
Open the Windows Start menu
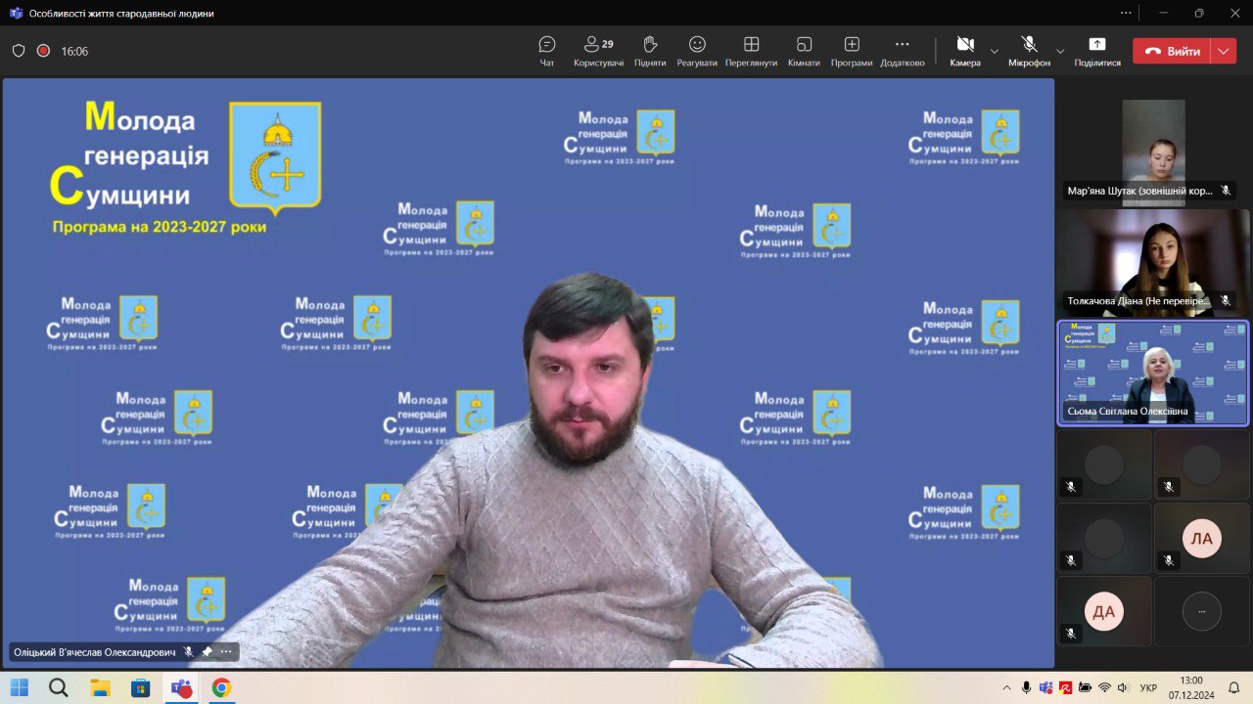pyautogui.click(x=20, y=687)
